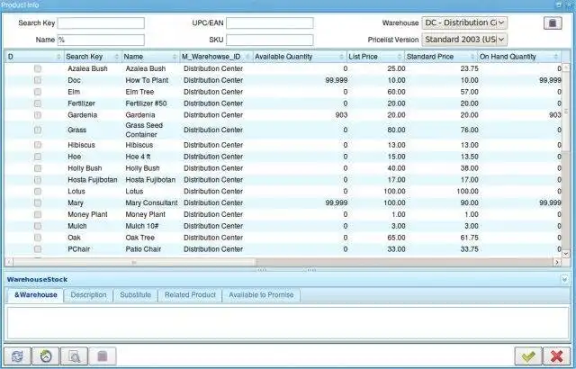This screenshot has height=369, width=576.
Task: Click the history clock icon button
Action: point(44,356)
